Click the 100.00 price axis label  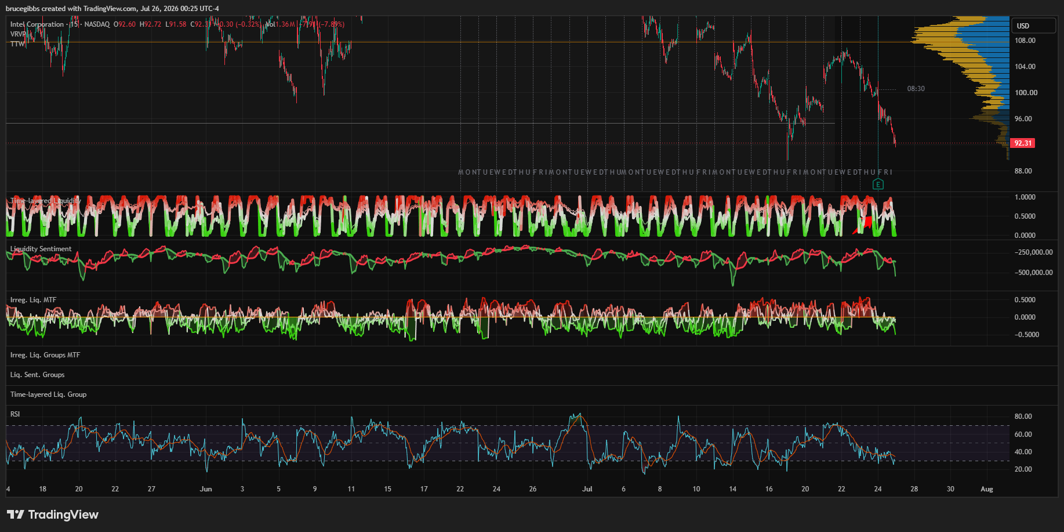click(1026, 93)
